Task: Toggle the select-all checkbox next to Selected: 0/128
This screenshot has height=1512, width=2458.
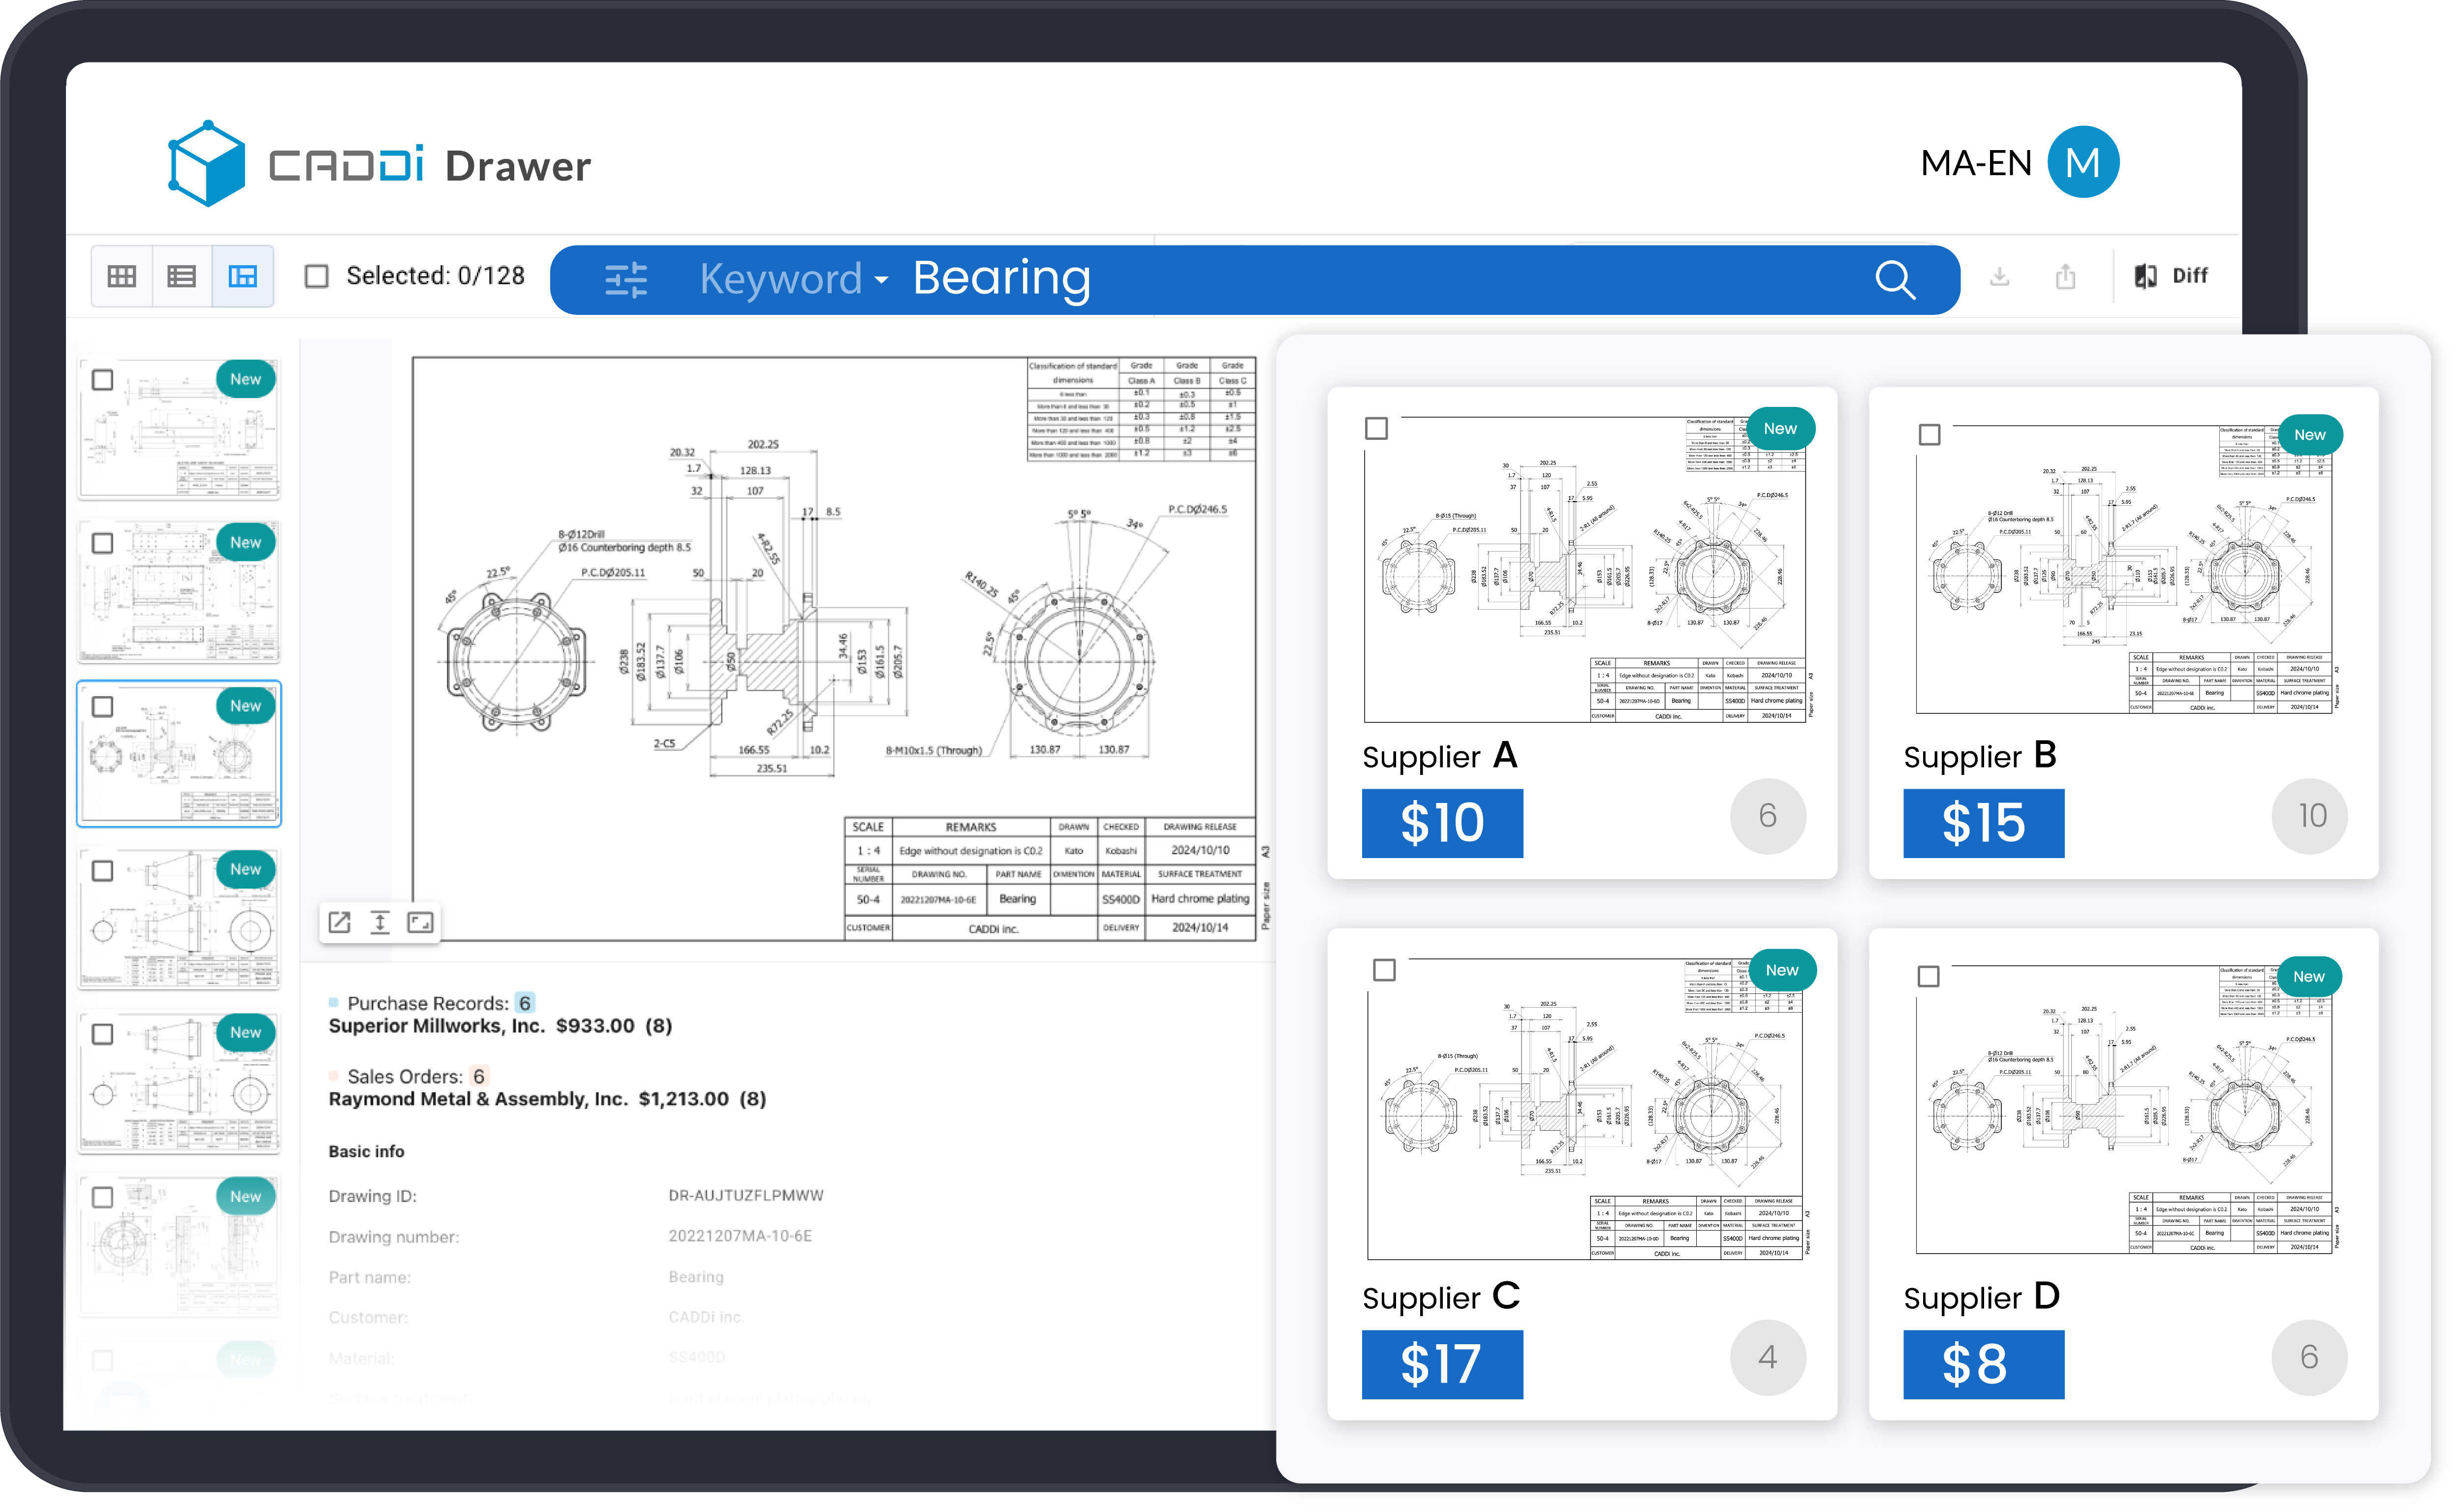Action: pos(317,276)
